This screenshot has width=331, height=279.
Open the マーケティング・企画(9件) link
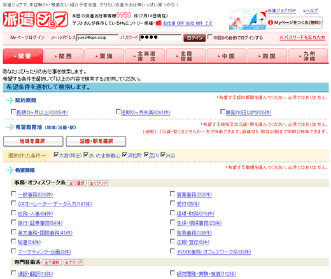(x=45, y=252)
